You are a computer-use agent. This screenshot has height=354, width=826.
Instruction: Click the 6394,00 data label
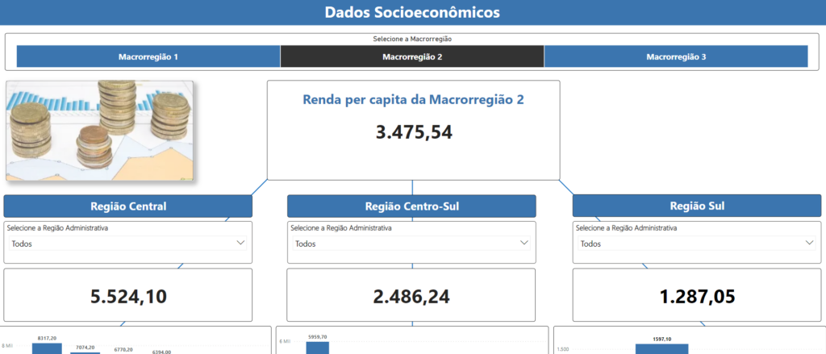point(161,352)
